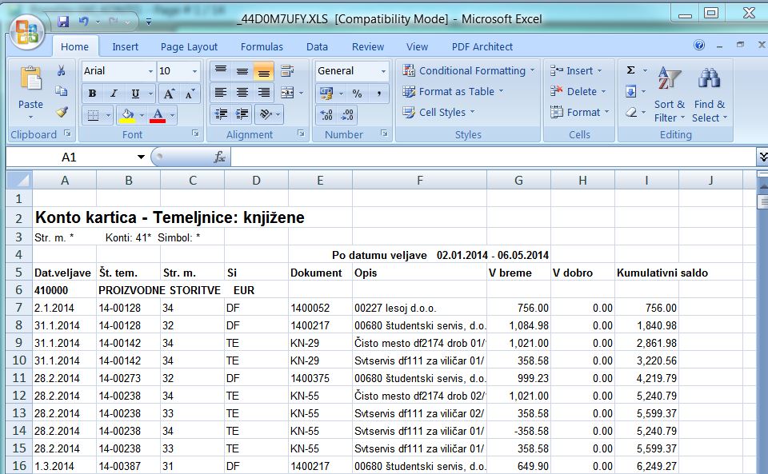Select column F header
This screenshot has height=474, width=768.
(420, 181)
